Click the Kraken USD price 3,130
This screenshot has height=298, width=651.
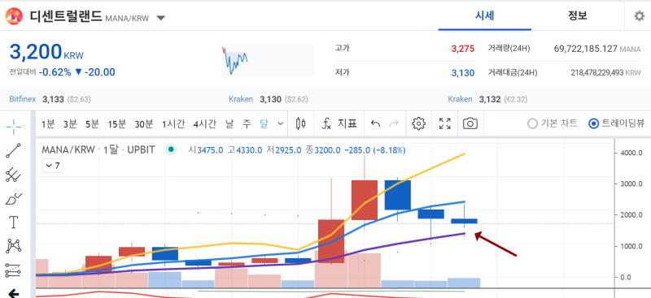pyautogui.click(x=270, y=100)
